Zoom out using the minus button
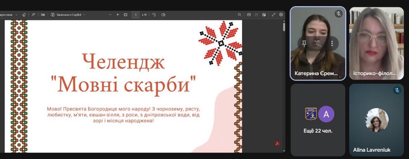Viewport: 409px width, 159px height. [110, 15]
